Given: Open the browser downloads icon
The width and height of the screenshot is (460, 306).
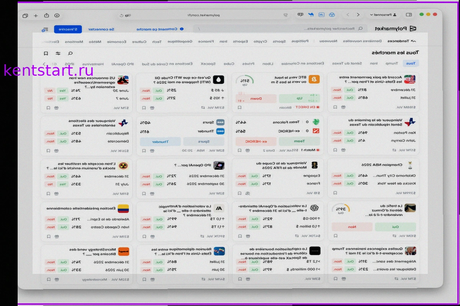Looking at the screenshot, I should 57,15.
